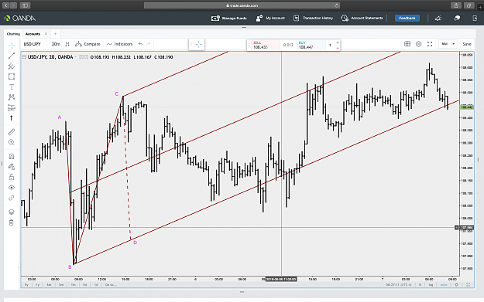
Task: Open the pattern drawing tools
Action: click(x=12, y=97)
